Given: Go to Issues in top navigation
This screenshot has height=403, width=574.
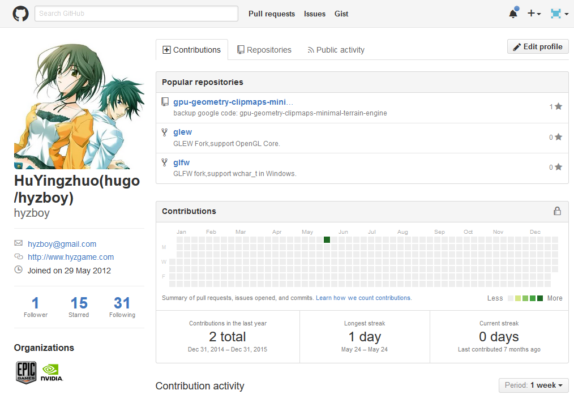Looking at the screenshot, I should [315, 14].
